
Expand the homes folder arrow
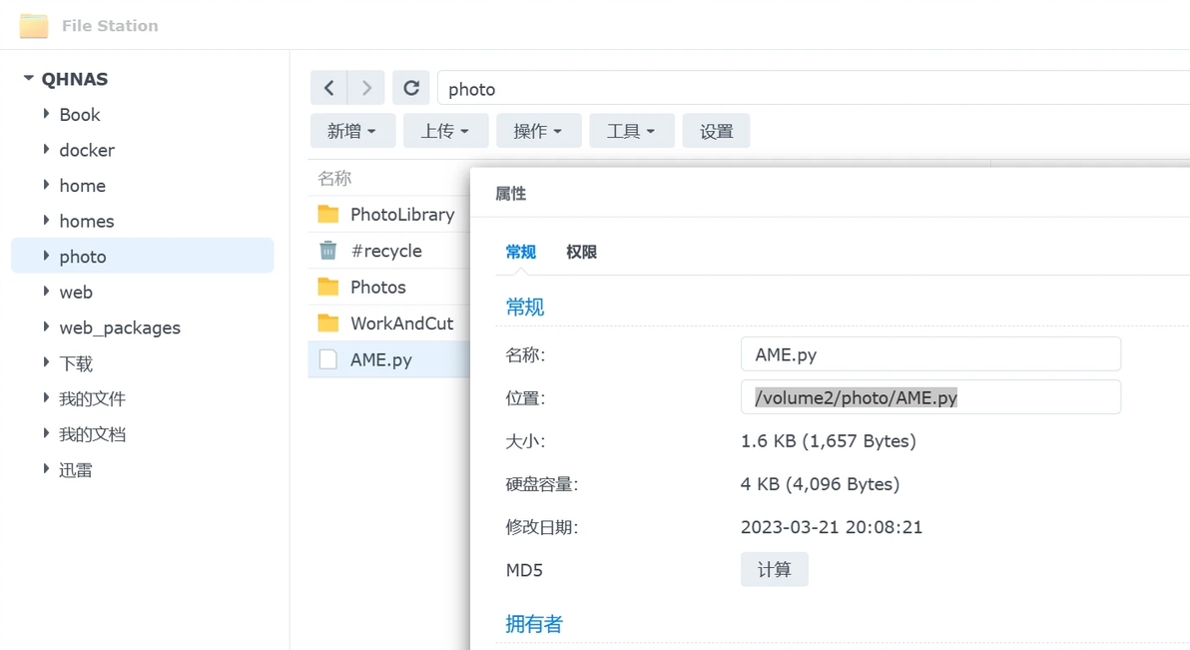click(x=46, y=221)
